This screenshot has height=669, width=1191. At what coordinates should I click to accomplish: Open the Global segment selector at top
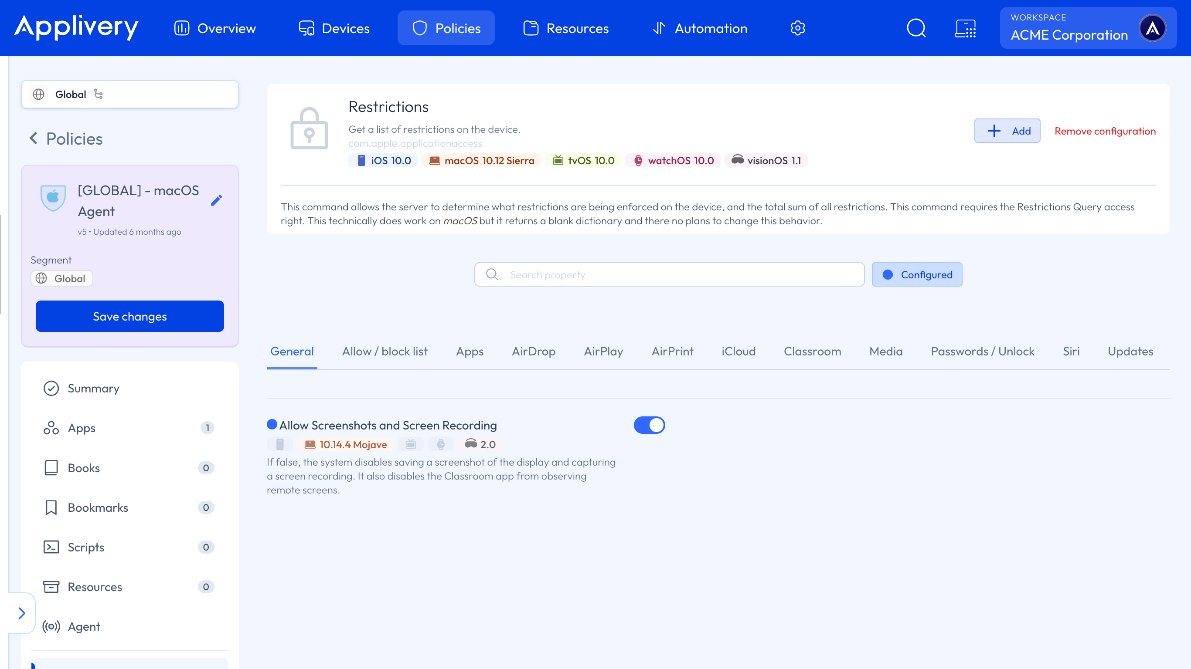[129, 94]
